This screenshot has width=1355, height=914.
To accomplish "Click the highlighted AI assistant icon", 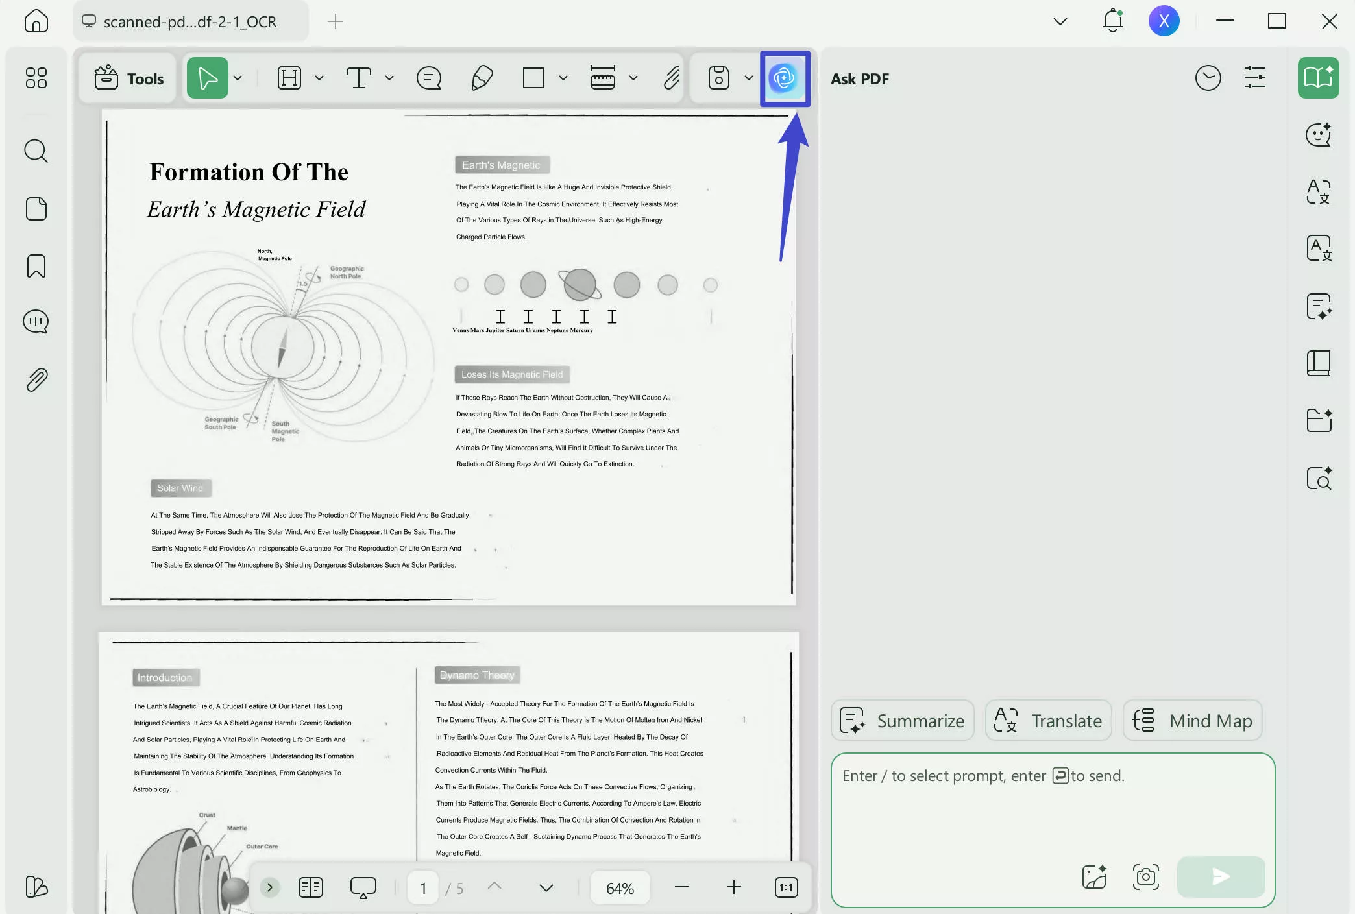I will [x=785, y=78].
